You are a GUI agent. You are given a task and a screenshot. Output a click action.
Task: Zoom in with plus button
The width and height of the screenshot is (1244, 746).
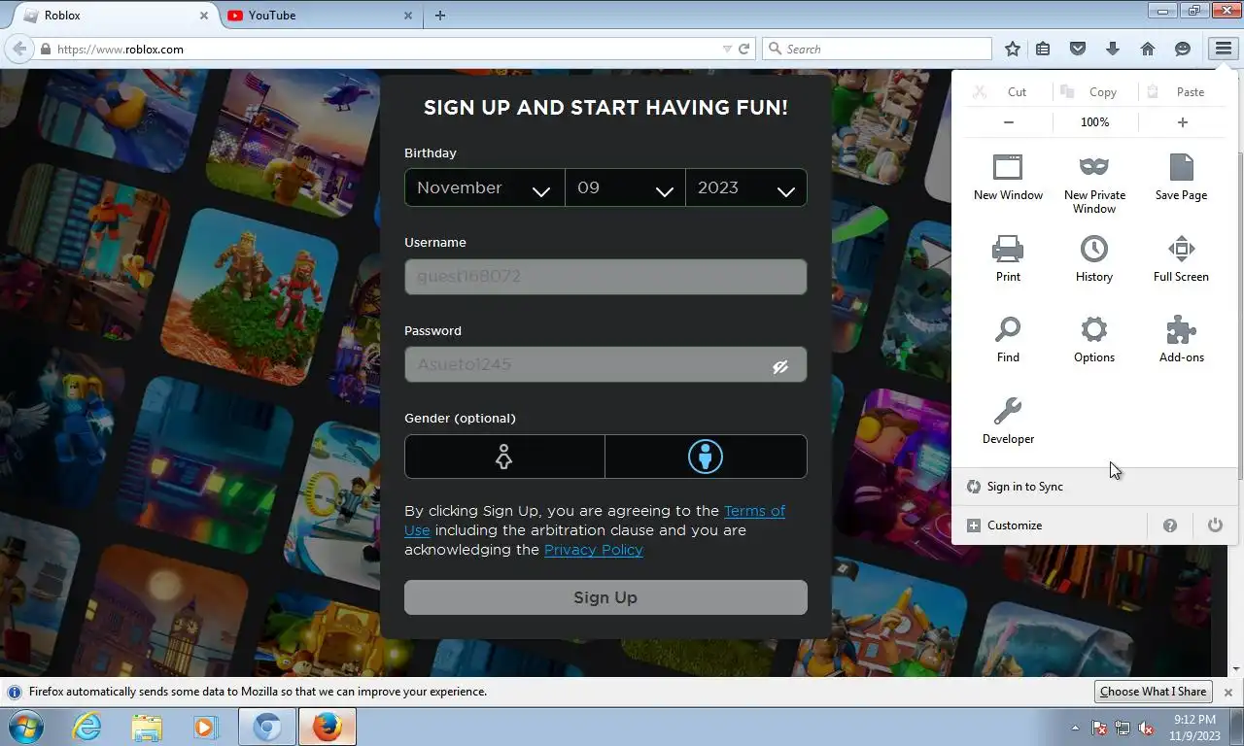coord(1183,122)
